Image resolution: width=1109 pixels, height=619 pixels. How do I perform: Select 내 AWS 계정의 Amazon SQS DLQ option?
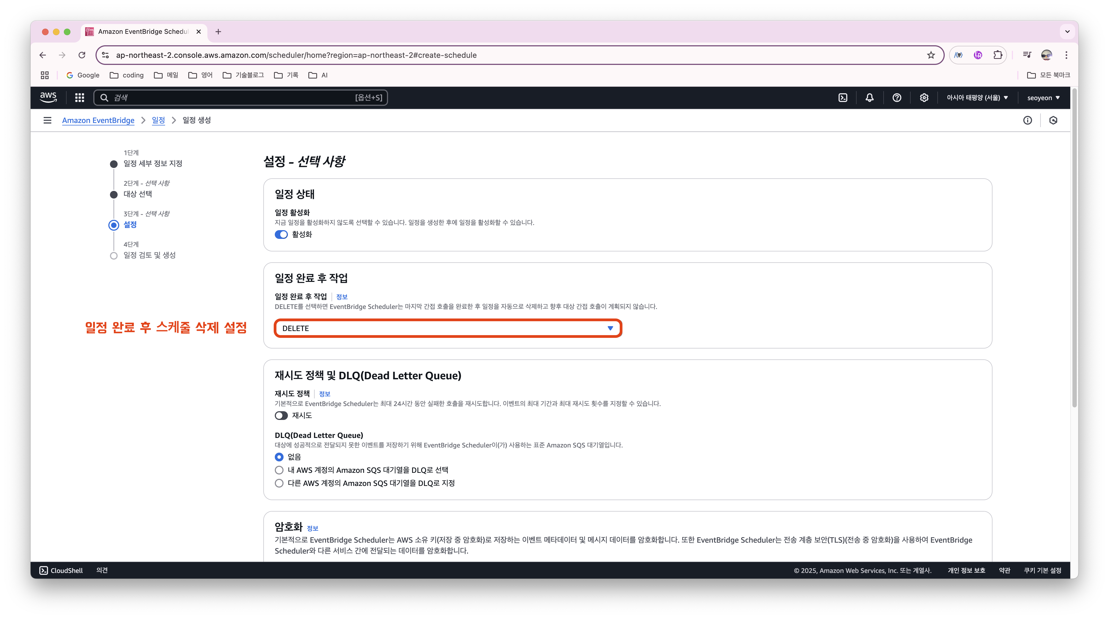[x=279, y=470]
